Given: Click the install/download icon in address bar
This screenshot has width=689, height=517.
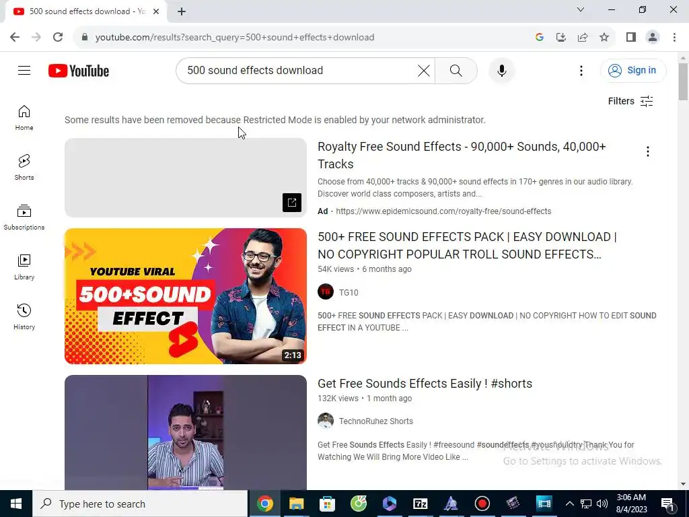Looking at the screenshot, I should (x=561, y=38).
